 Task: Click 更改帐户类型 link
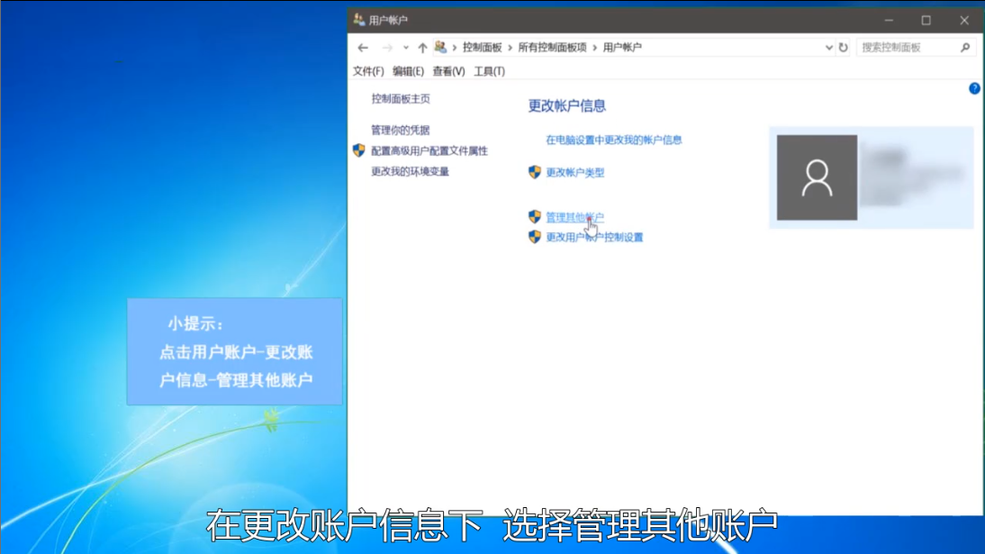[x=574, y=172]
